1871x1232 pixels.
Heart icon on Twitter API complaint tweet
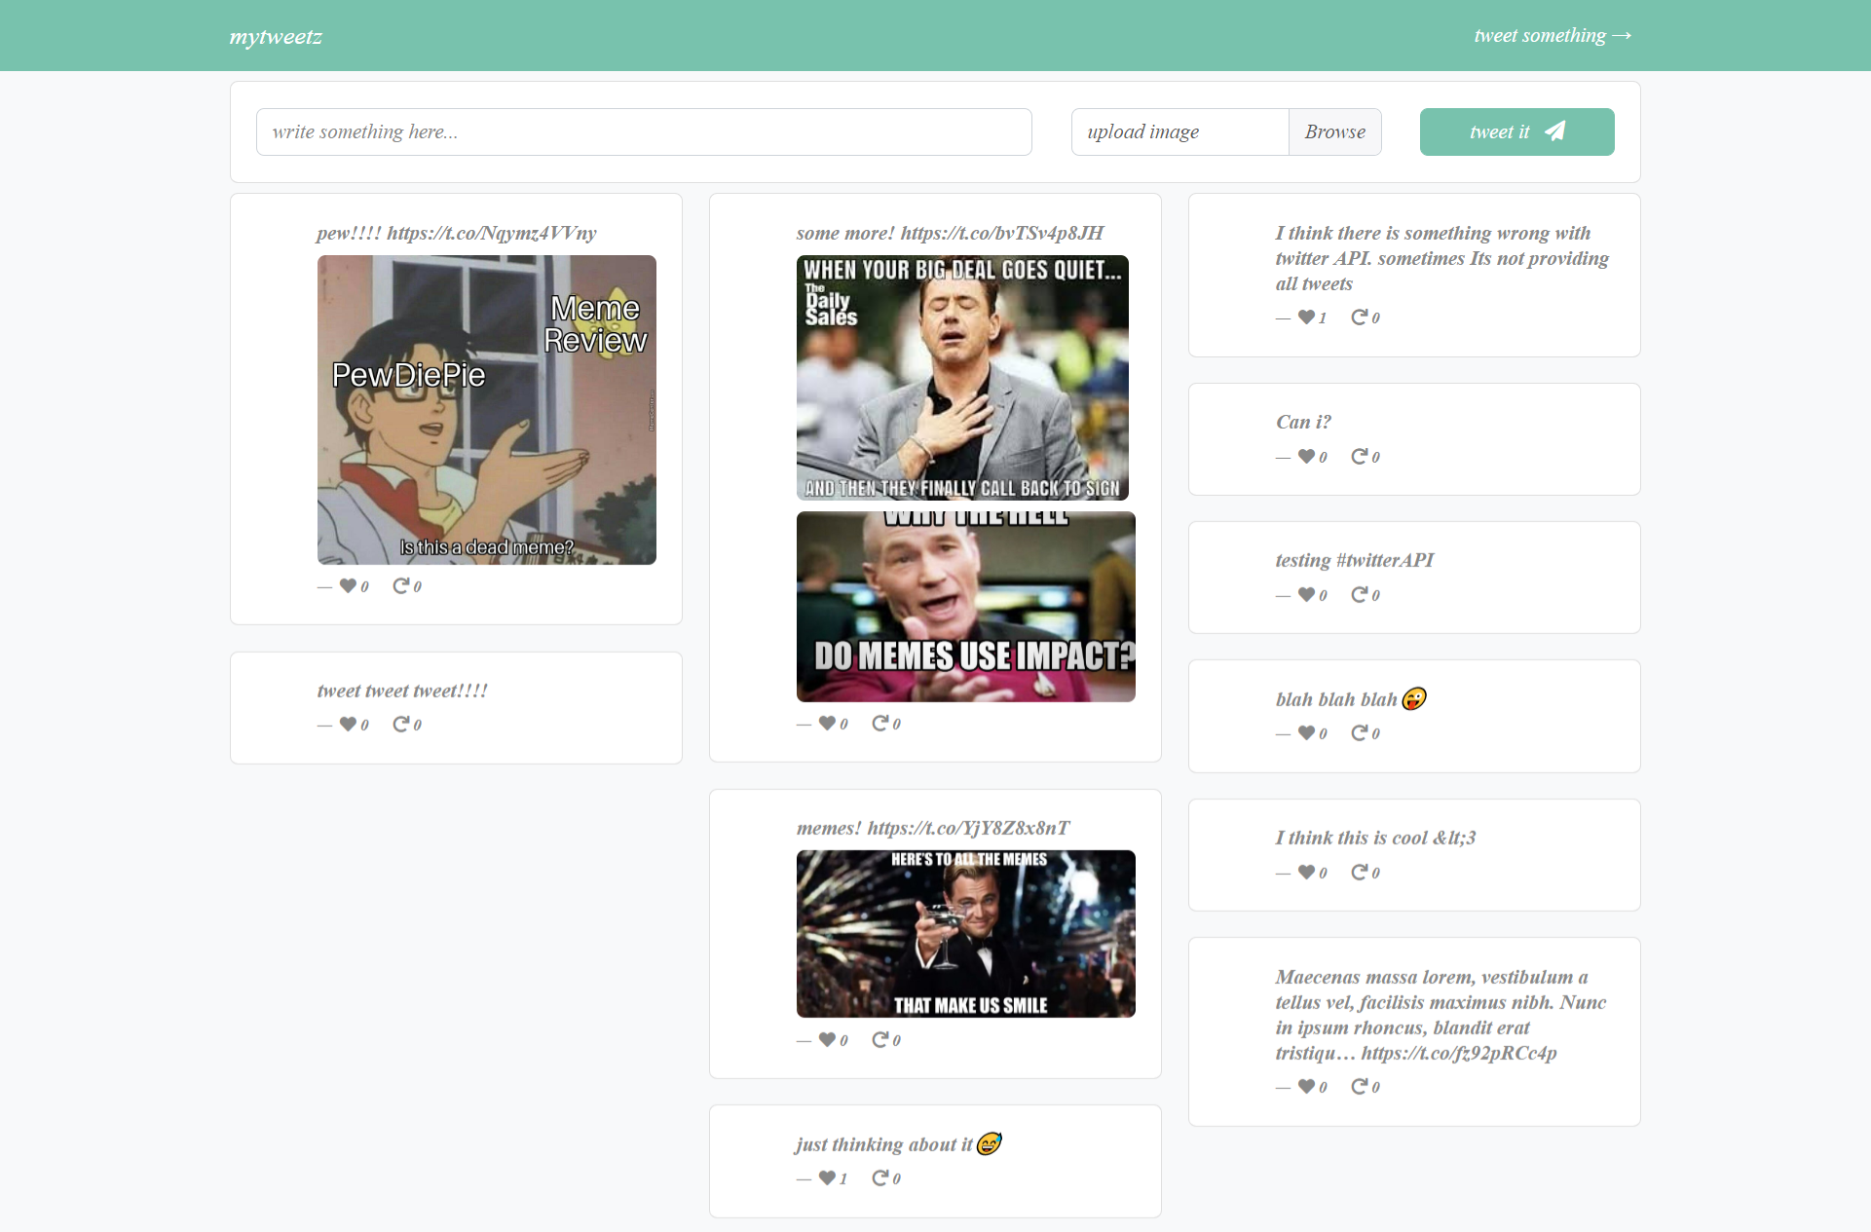[x=1306, y=317]
